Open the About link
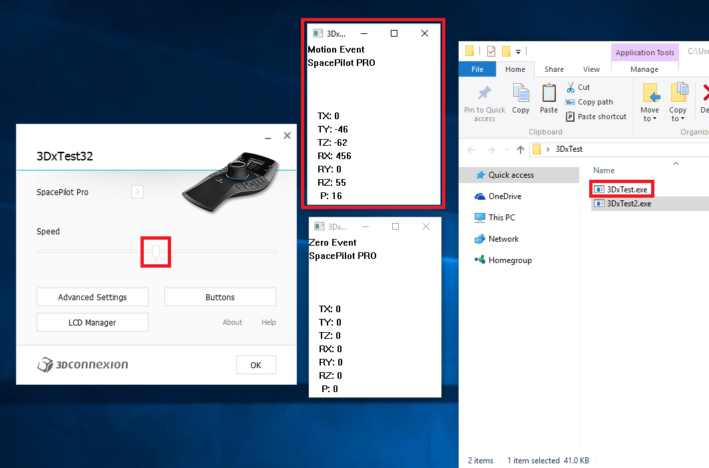709x468 pixels. click(232, 322)
